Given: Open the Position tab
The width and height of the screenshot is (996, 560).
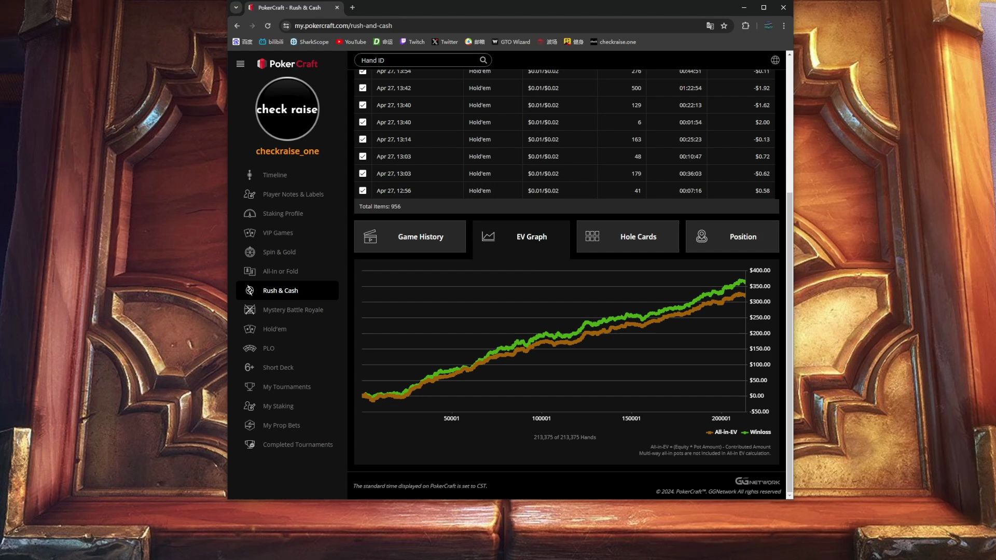Looking at the screenshot, I should coord(732,236).
